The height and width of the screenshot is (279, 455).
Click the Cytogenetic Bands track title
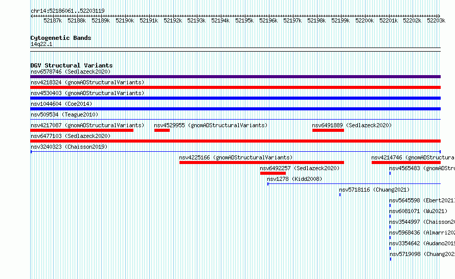coord(61,38)
